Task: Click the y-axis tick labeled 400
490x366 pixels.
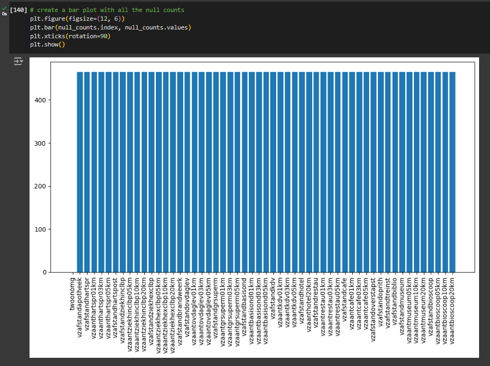Action: [41, 101]
